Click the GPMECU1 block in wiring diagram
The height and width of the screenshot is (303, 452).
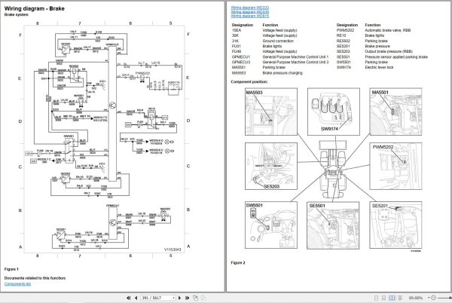coord(113,223)
